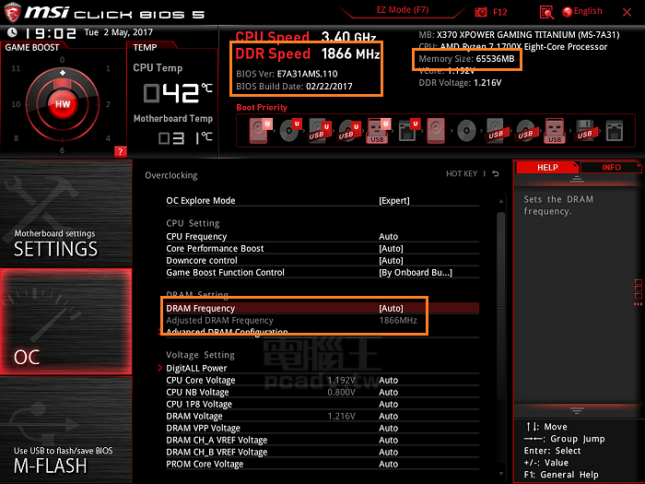This screenshot has height=484, width=645.
Task: Click the BIOS Build Date: 02/22/2017 text
Action: coord(294,86)
